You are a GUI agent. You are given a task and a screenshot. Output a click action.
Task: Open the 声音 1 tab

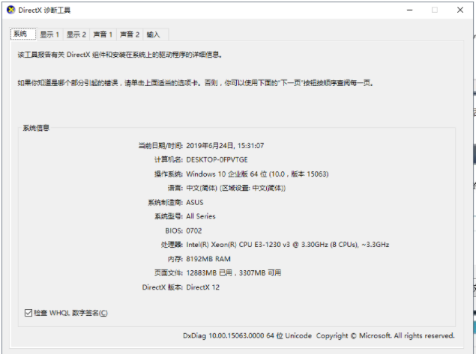point(103,34)
